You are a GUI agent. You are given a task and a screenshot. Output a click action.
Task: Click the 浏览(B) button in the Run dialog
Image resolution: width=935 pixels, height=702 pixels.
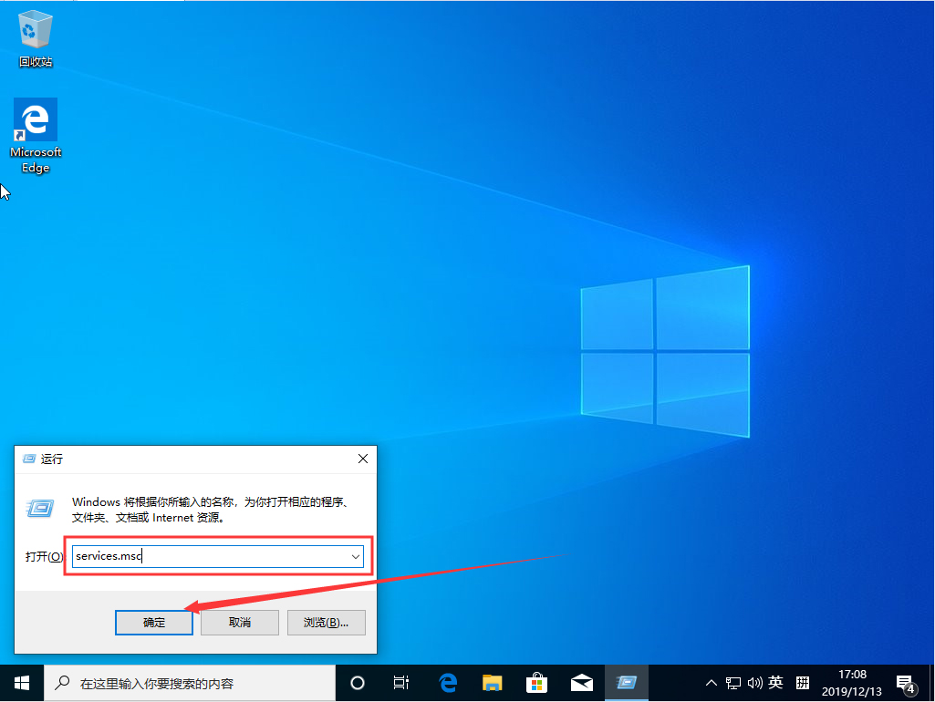click(326, 623)
